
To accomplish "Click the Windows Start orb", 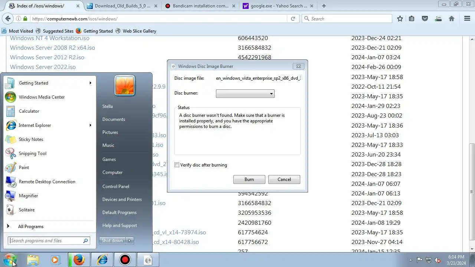I will click(10, 260).
